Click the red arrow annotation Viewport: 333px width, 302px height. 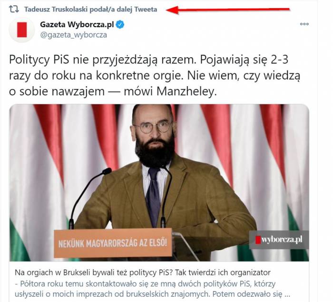coord(228,10)
